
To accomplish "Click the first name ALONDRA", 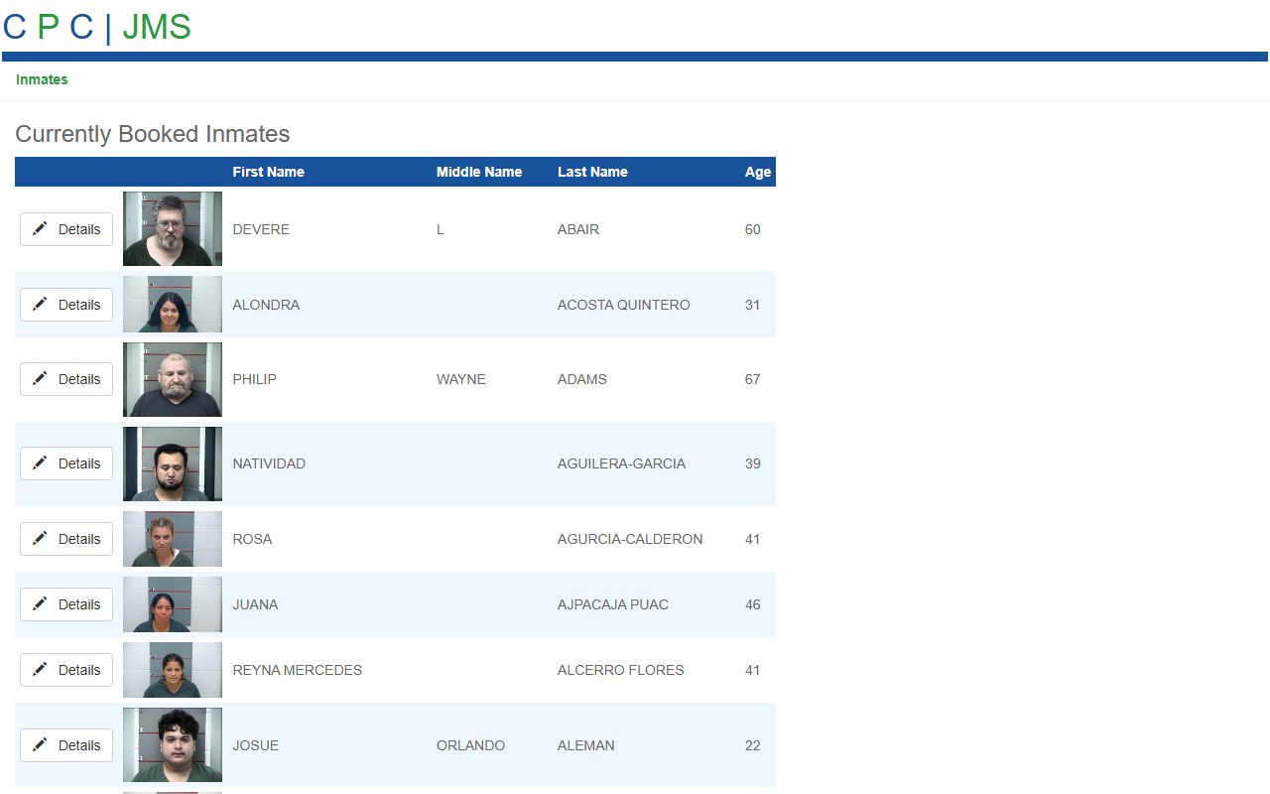I will coord(266,305).
